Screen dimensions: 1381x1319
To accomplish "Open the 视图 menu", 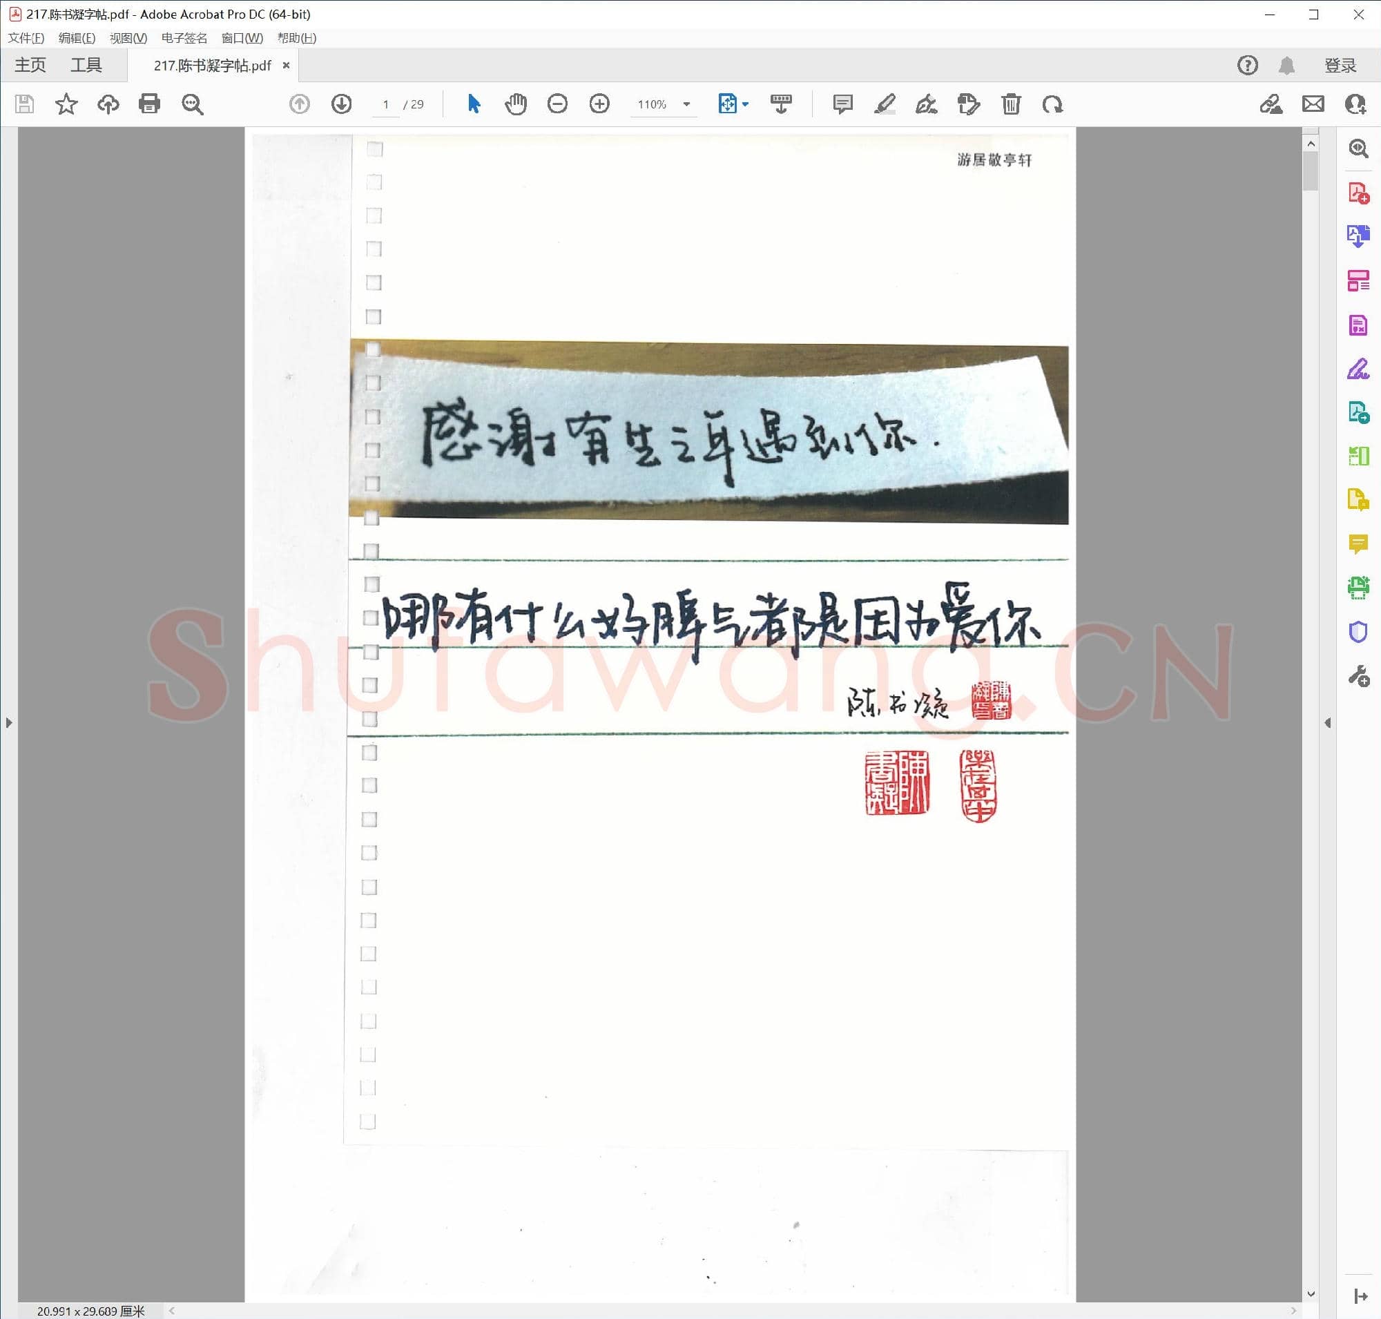I will click(x=127, y=39).
